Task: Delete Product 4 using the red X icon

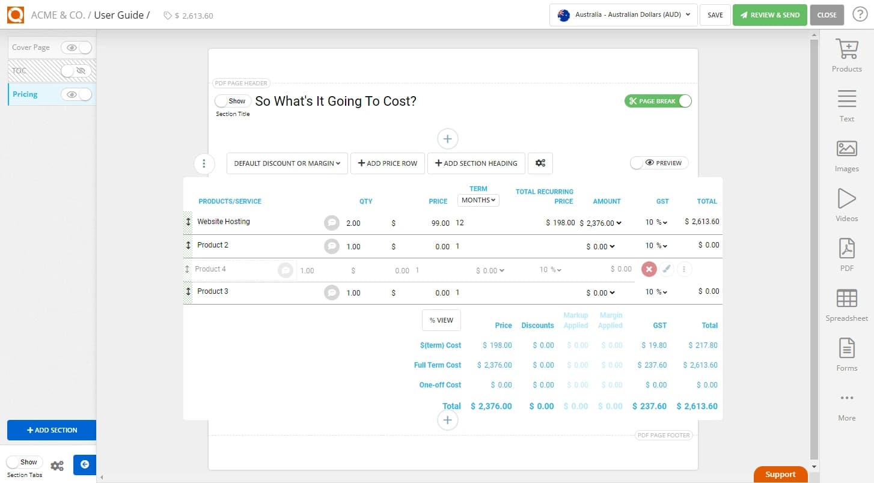Action: [648, 269]
